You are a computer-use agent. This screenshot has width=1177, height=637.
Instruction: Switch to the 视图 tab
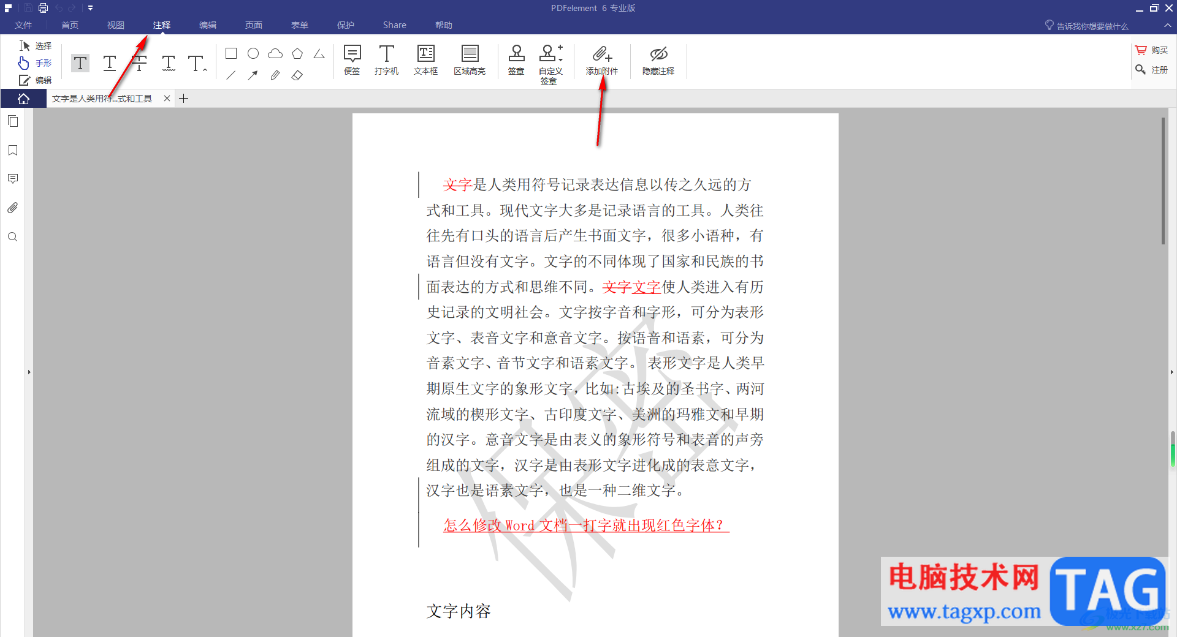point(116,25)
